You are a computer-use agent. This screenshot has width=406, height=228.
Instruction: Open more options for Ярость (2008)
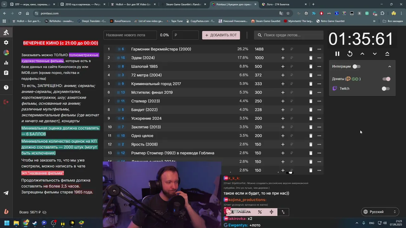pos(319,144)
